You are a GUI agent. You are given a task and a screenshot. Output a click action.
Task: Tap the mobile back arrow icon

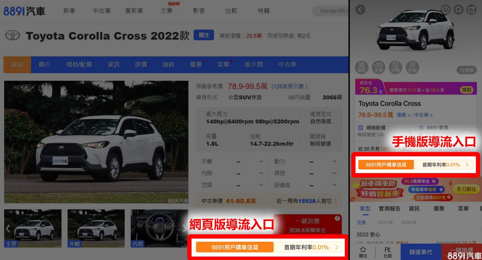[360, 10]
